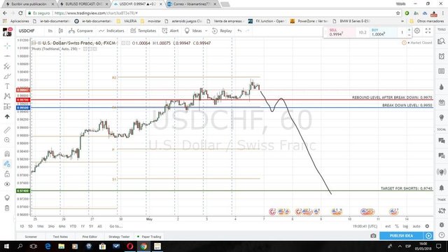The image size is (448, 252).
Task: Select the crosshair cursor tool
Action: tap(7, 45)
